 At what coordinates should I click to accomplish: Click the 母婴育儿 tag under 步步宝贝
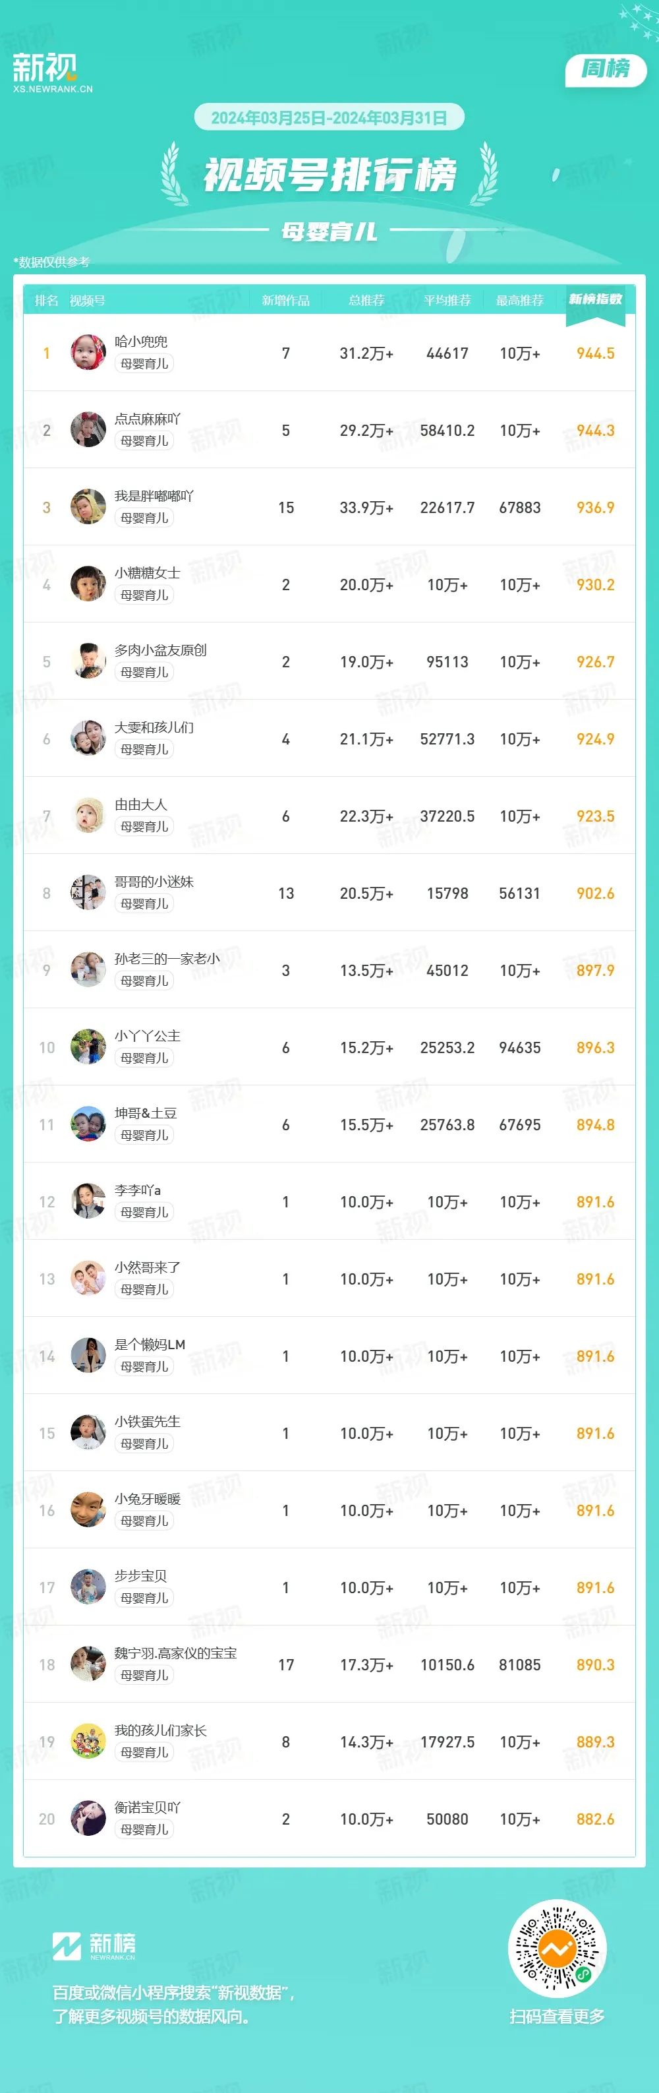144,1598
